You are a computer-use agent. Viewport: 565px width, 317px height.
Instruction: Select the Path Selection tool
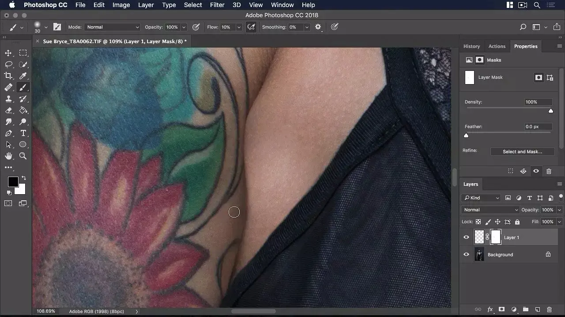tap(8, 144)
